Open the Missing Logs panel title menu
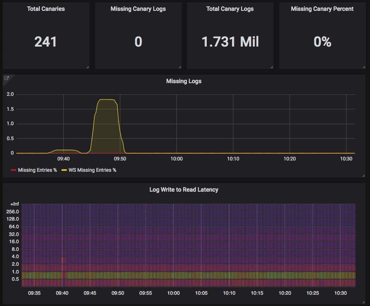Screen dimensions: 370x306 coord(184,81)
